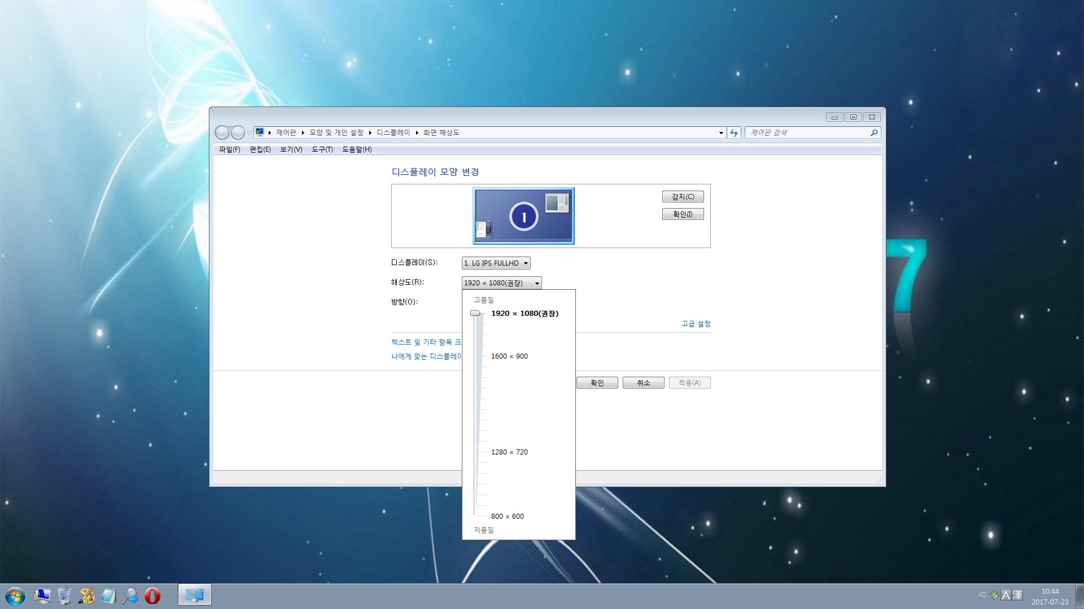Confirm with the bottom 확인 button
The height and width of the screenshot is (609, 1084).
(x=597, y=383)
